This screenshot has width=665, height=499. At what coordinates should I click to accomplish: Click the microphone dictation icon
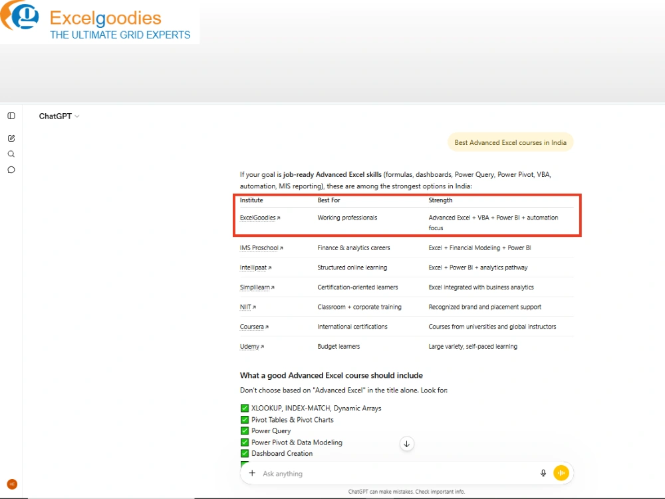[543, 473]
